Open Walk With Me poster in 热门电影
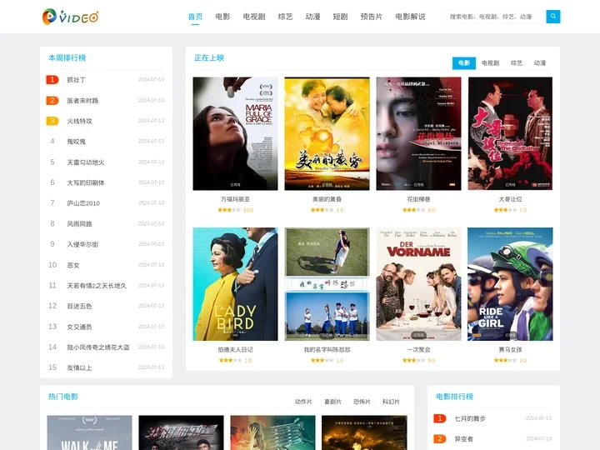Viewport: 600px width, 450px height. pyautogui.click(x=89, y=432)
